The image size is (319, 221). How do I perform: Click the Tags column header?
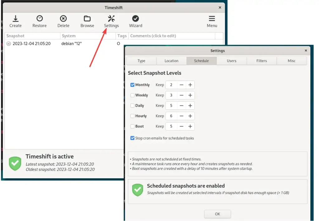coord(122,36)
